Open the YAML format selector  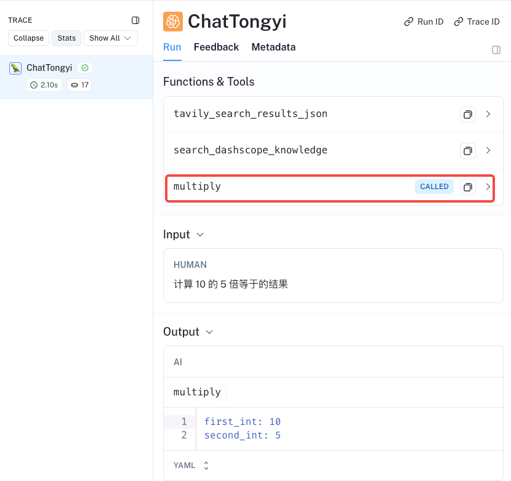[191, 466]
